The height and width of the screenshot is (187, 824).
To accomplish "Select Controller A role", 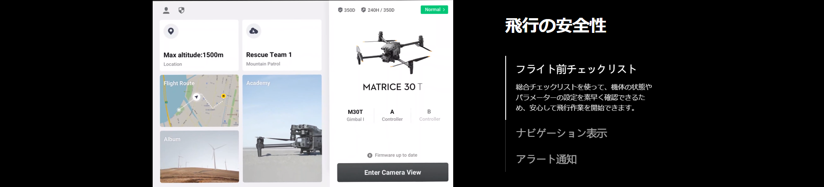I will click(392, 115).
